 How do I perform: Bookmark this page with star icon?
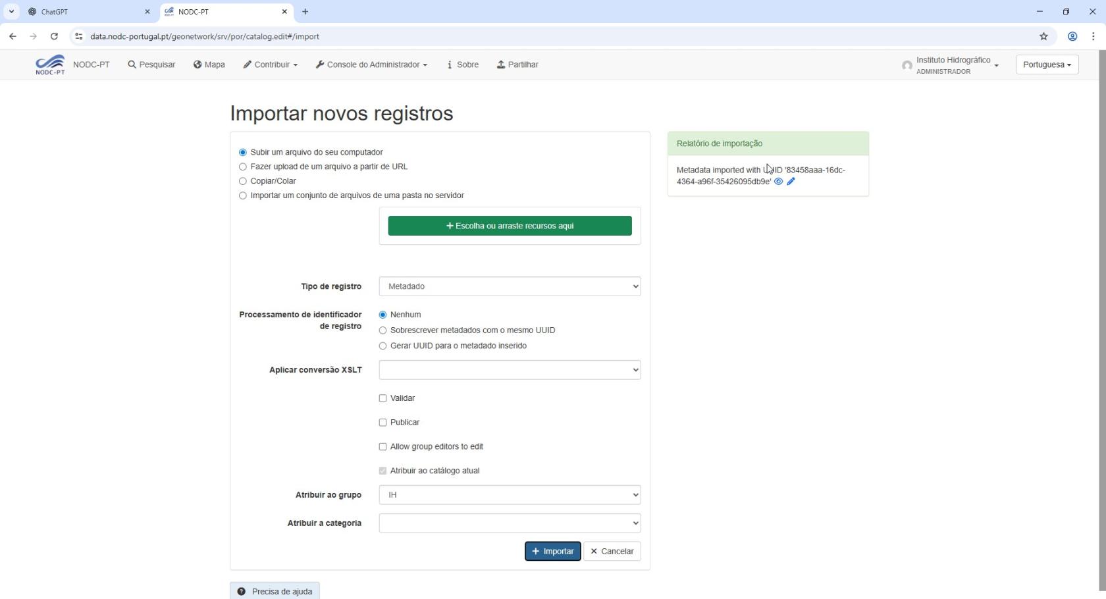point(1043,36)
